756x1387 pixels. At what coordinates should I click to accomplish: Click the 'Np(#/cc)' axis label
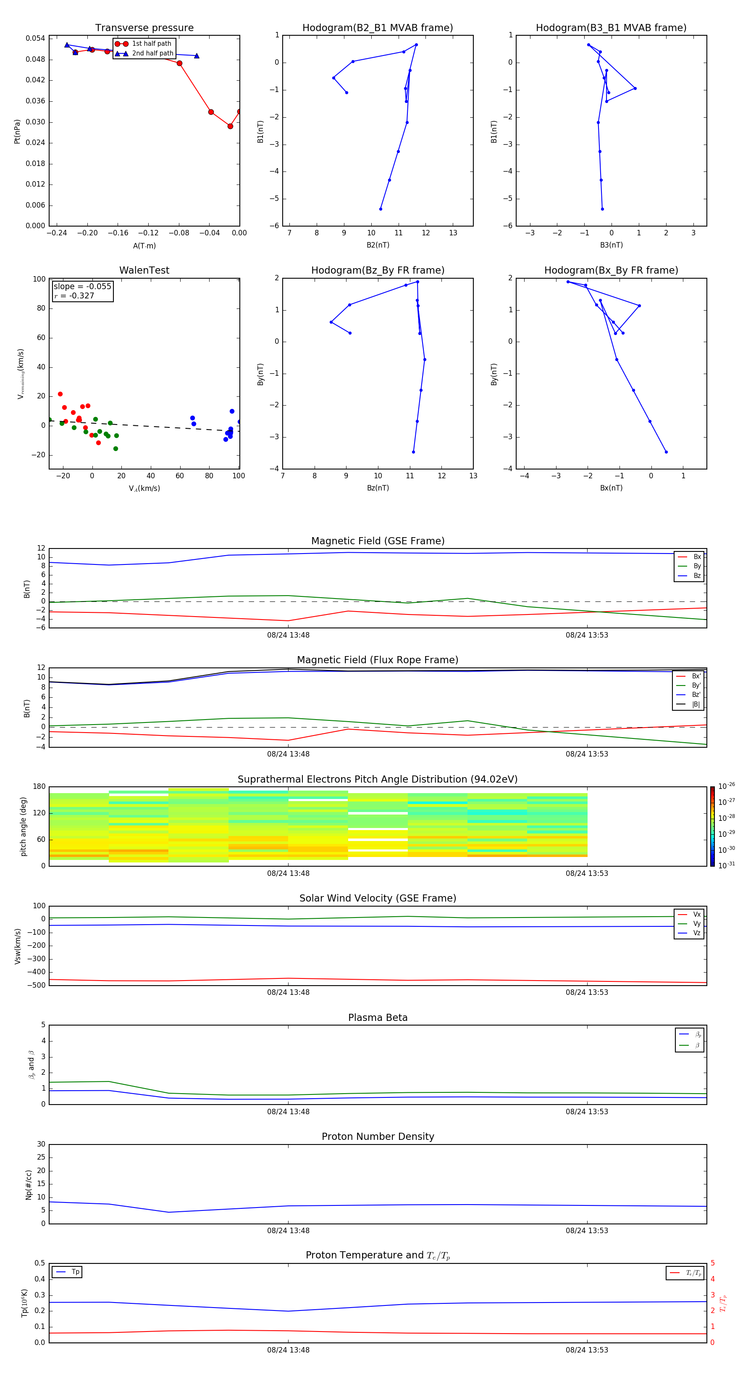29,1184
